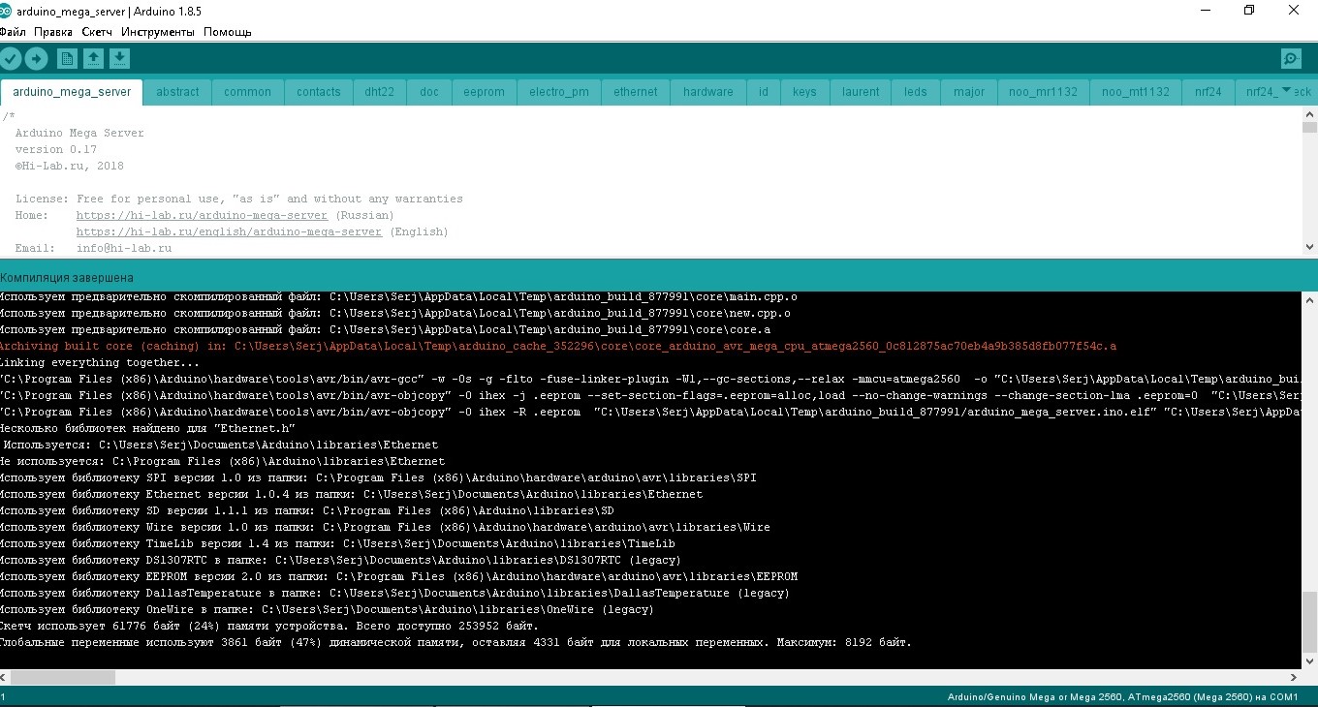
Task: Open a sketch with the Open icon
Action: (x=93, y=59)
